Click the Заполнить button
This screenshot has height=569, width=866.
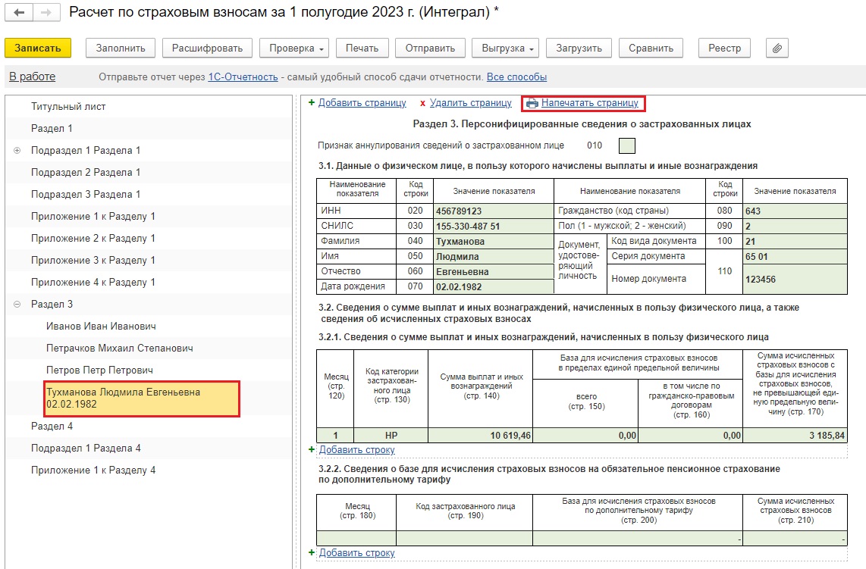121,48
